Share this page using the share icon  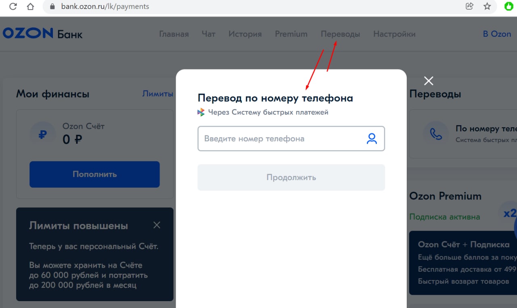coord(469,6)
